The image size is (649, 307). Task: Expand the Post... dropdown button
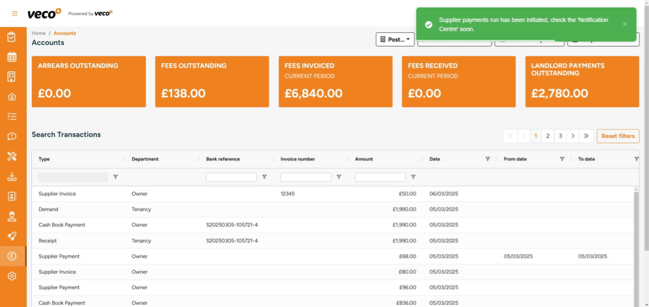[x=395, y=39]
